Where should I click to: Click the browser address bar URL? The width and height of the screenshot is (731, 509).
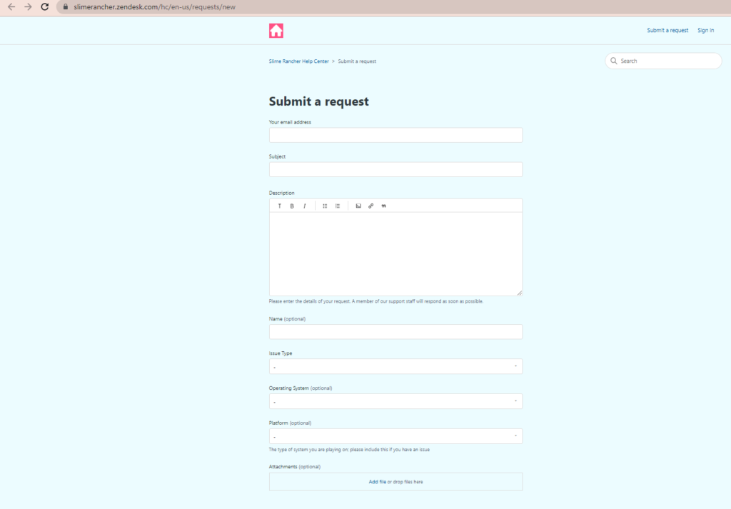coord(154,7)
